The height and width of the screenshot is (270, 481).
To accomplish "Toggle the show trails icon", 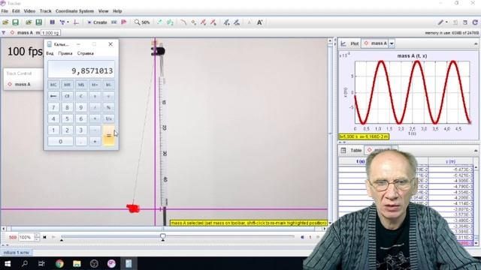I will tap(159, 22).
